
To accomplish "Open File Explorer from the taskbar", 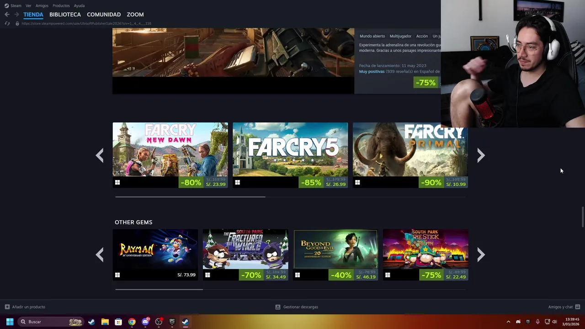I will coord(105,322).
